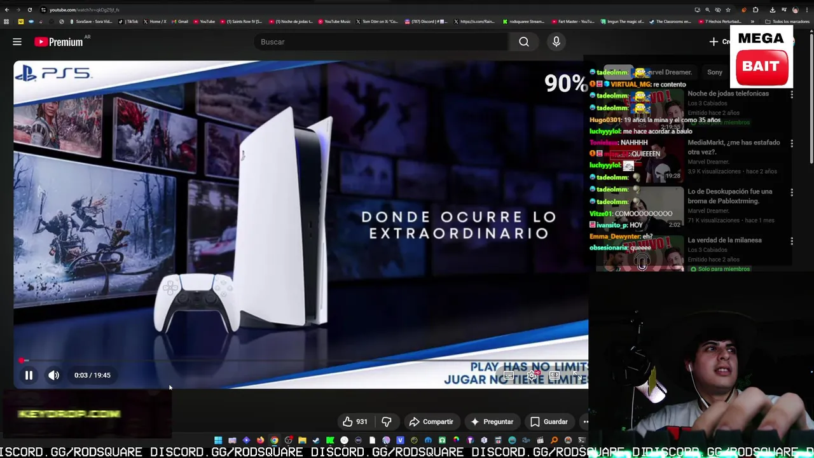Open Kick green K app on taskbar
The image size is (814, 458).
click(x=330, y=440)
